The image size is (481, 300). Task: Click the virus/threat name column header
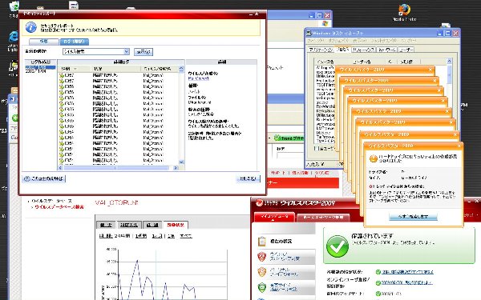(160, 69)
